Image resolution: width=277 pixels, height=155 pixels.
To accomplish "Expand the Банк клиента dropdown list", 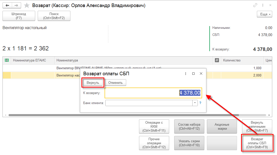I will pos(195,103).
